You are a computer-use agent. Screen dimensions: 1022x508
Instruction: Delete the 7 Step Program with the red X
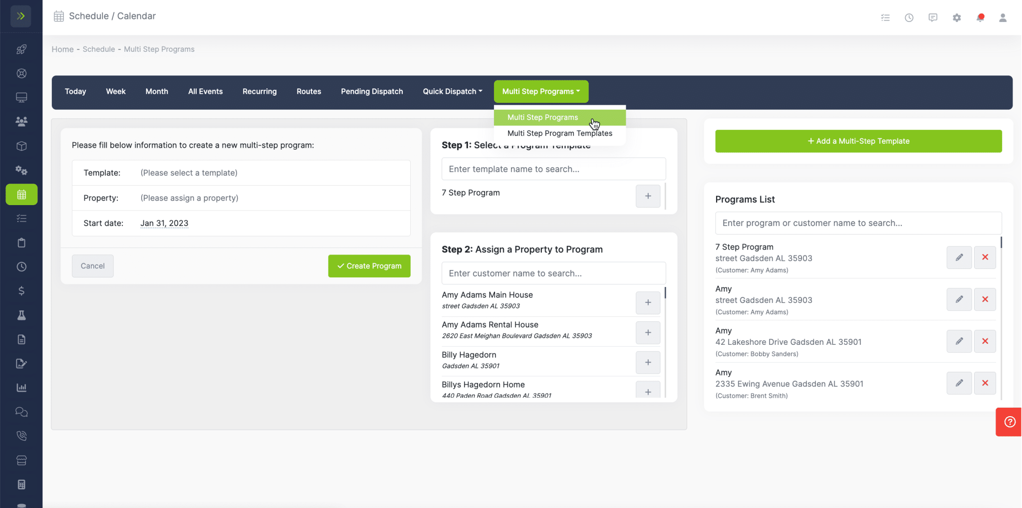pyautogui.click(x=985, y=257)
